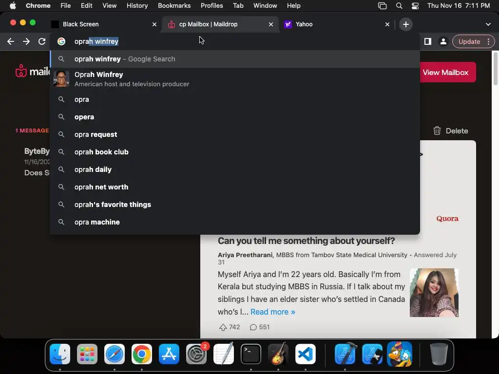Open System Settings from the Dock
The image size is (499, 374).
click(x=196, y=354)
